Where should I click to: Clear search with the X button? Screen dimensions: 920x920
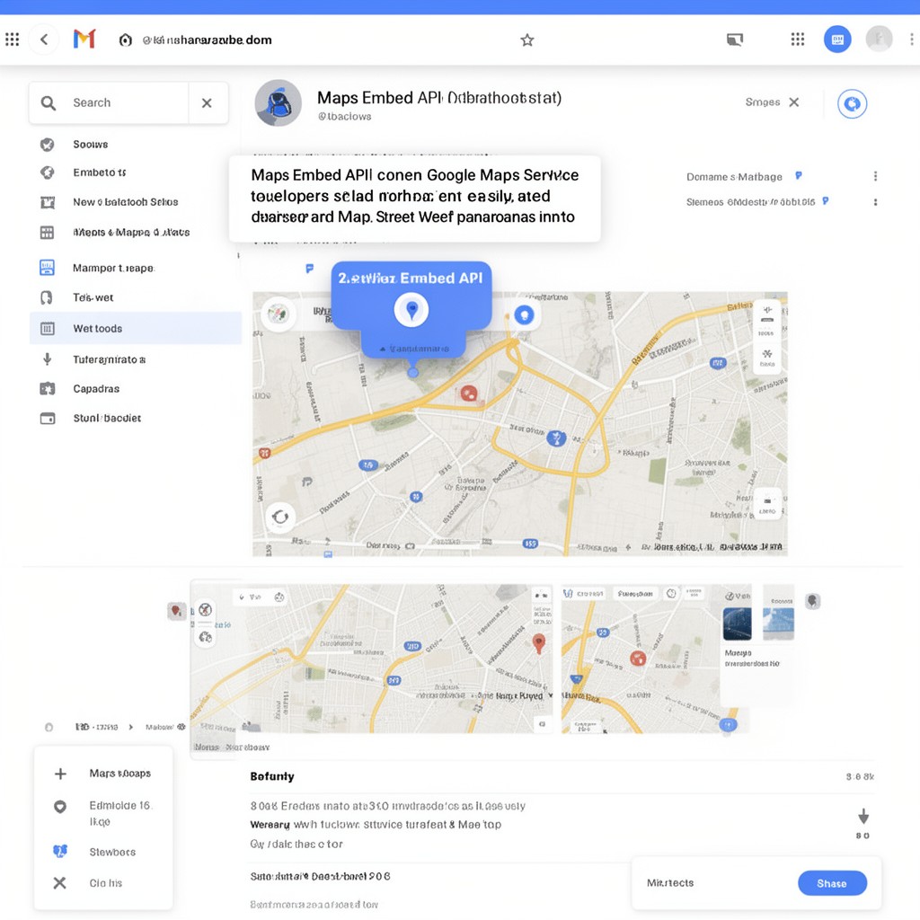(x=207, y=103)
